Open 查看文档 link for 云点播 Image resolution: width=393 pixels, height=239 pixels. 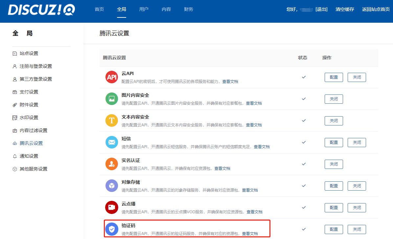pos(254,212)
